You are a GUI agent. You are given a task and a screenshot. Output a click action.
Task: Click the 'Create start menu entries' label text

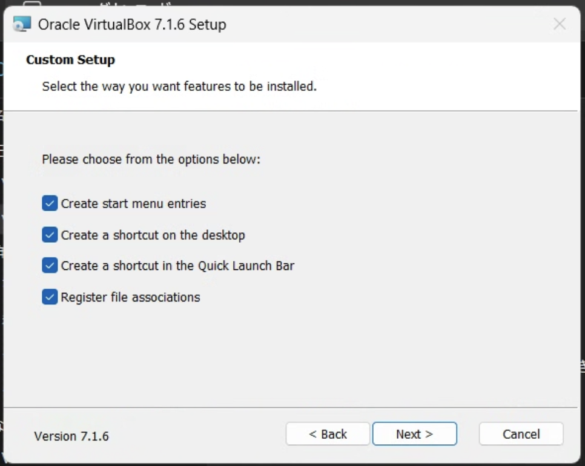[134, 203]
